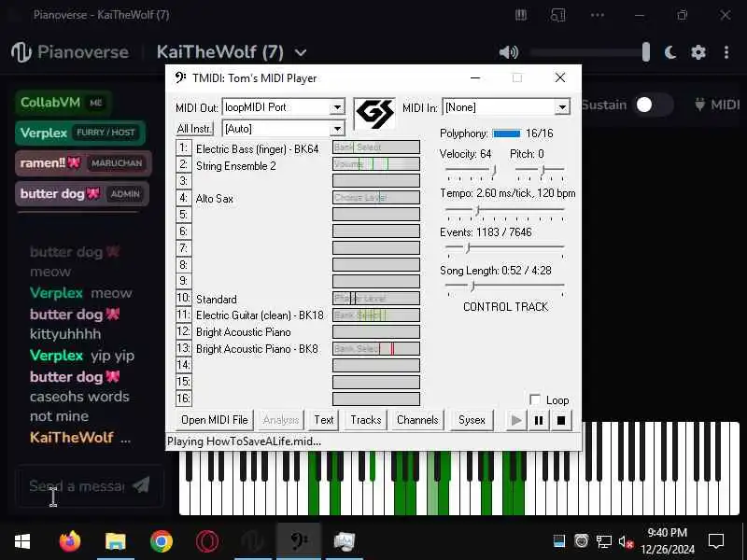Image resolution: width=747 pixels, height=560 pixels.
Task: Click the CollabVM user tag
Action: (x=63, y=103)
